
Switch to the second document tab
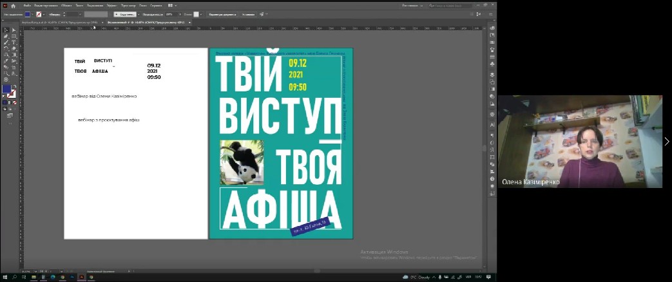tap(144, 22)
